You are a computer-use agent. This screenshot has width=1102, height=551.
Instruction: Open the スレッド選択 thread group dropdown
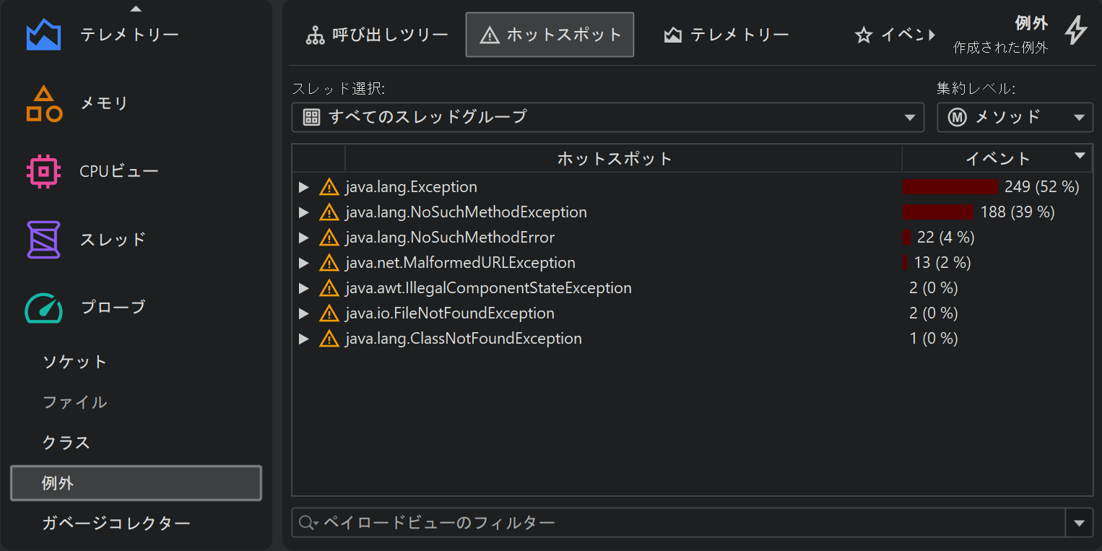point(607,117)
